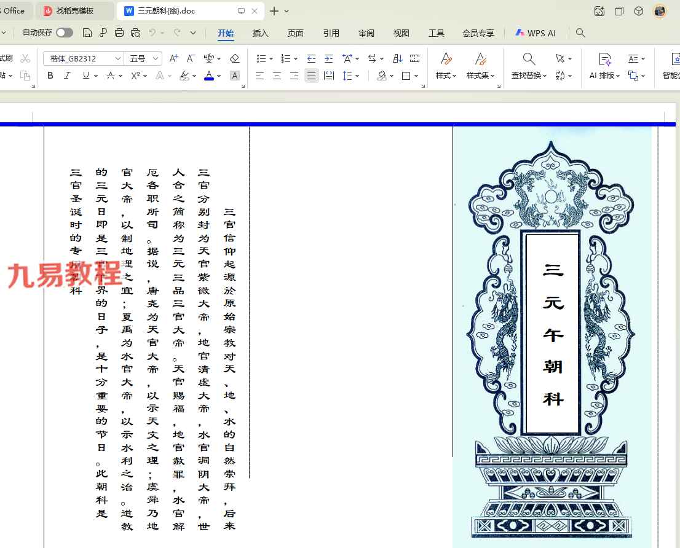This screenshot has height=548, width=680.
Task: Apply the blue font color swatch
Action: coord(209,76)
